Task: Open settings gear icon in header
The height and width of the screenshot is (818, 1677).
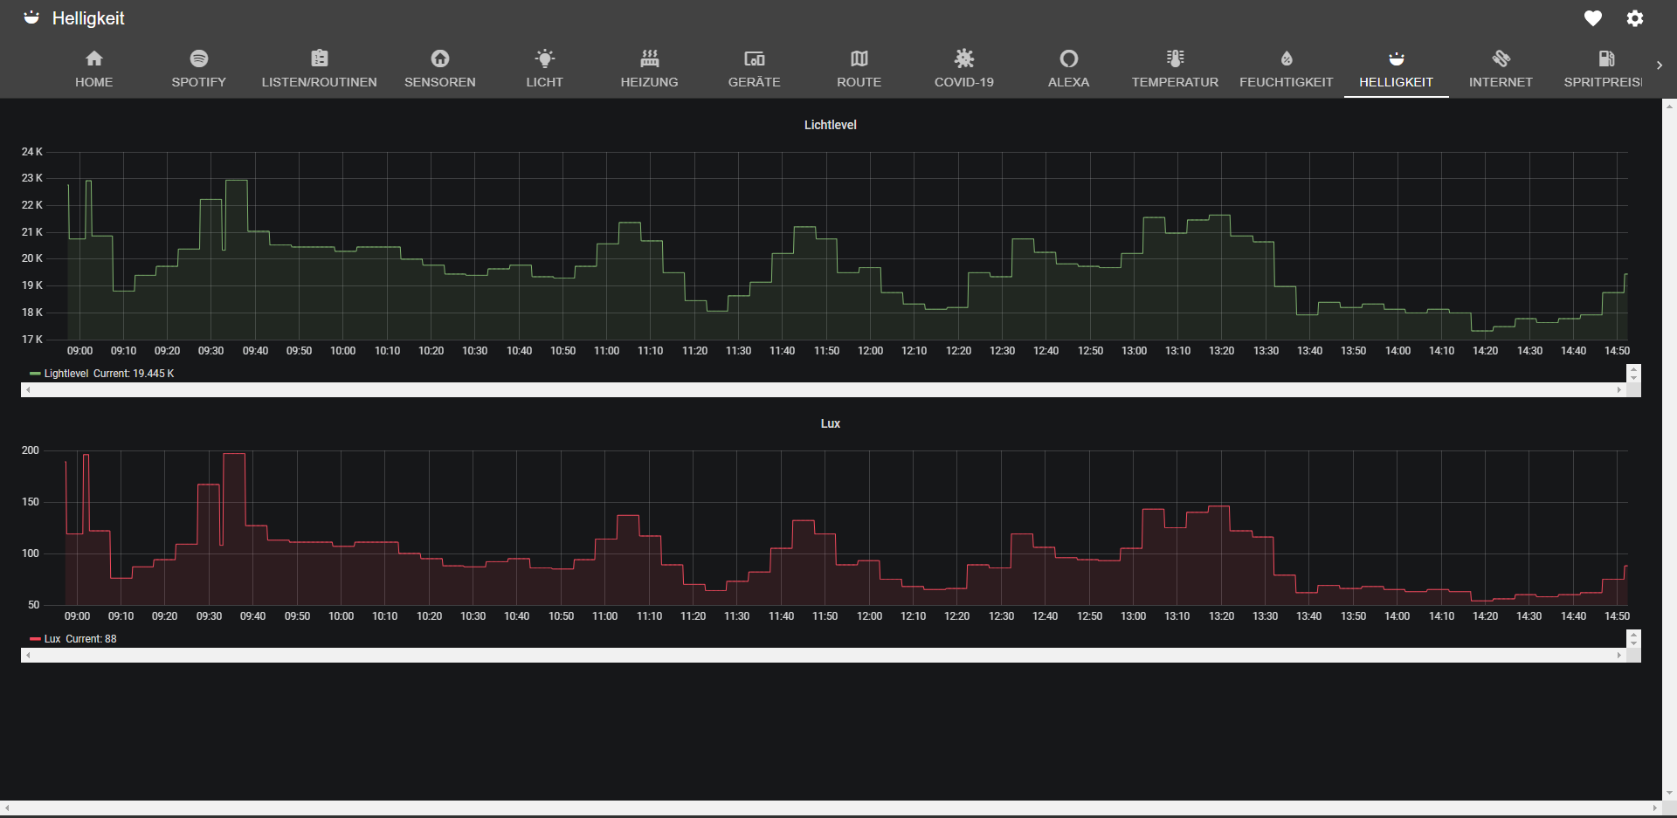Action: coord(1635,18)
